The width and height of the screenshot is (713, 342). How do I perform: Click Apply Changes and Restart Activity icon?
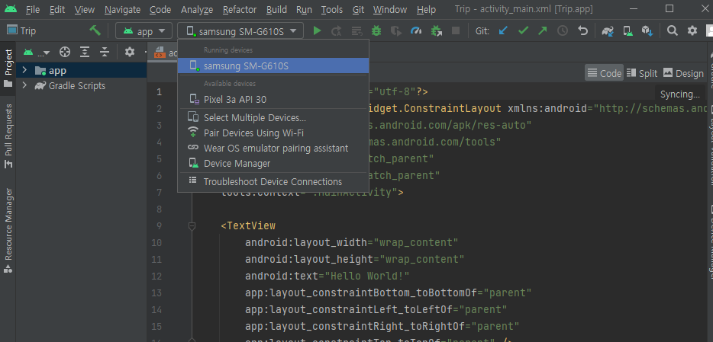tap(337, 30)
